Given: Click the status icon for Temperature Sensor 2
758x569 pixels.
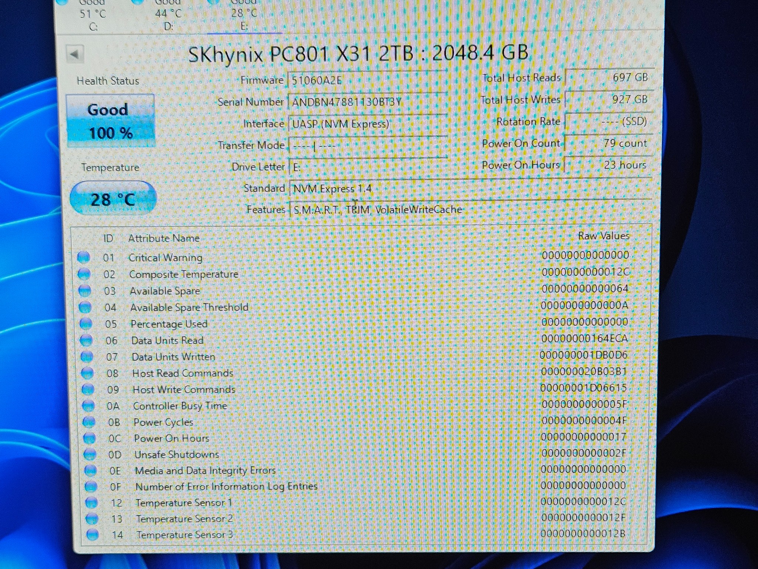Looking at the screenshot, I should (92, 519).
